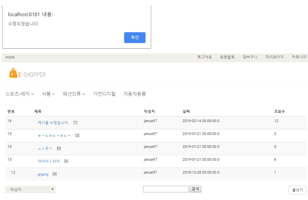
Task: Click the E-SHOPPER shopping bag logo
Action: [x=27, y=73]
